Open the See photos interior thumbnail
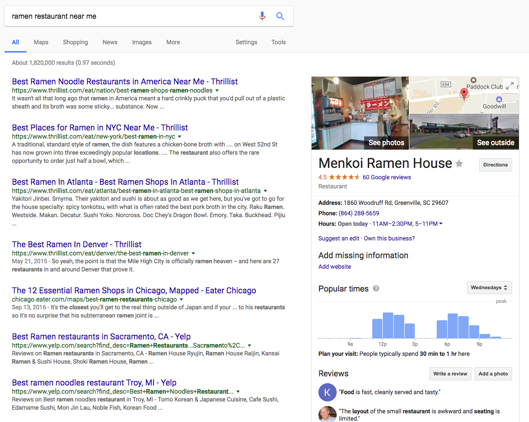Image resolution: width=529 pixels, height=422 pixels. 360,113
